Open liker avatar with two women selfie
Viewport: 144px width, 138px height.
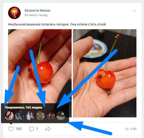(x=9, y=116)
